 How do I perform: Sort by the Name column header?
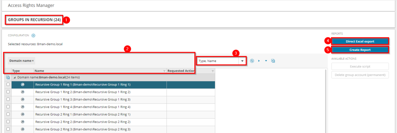(x=39, y=71)
